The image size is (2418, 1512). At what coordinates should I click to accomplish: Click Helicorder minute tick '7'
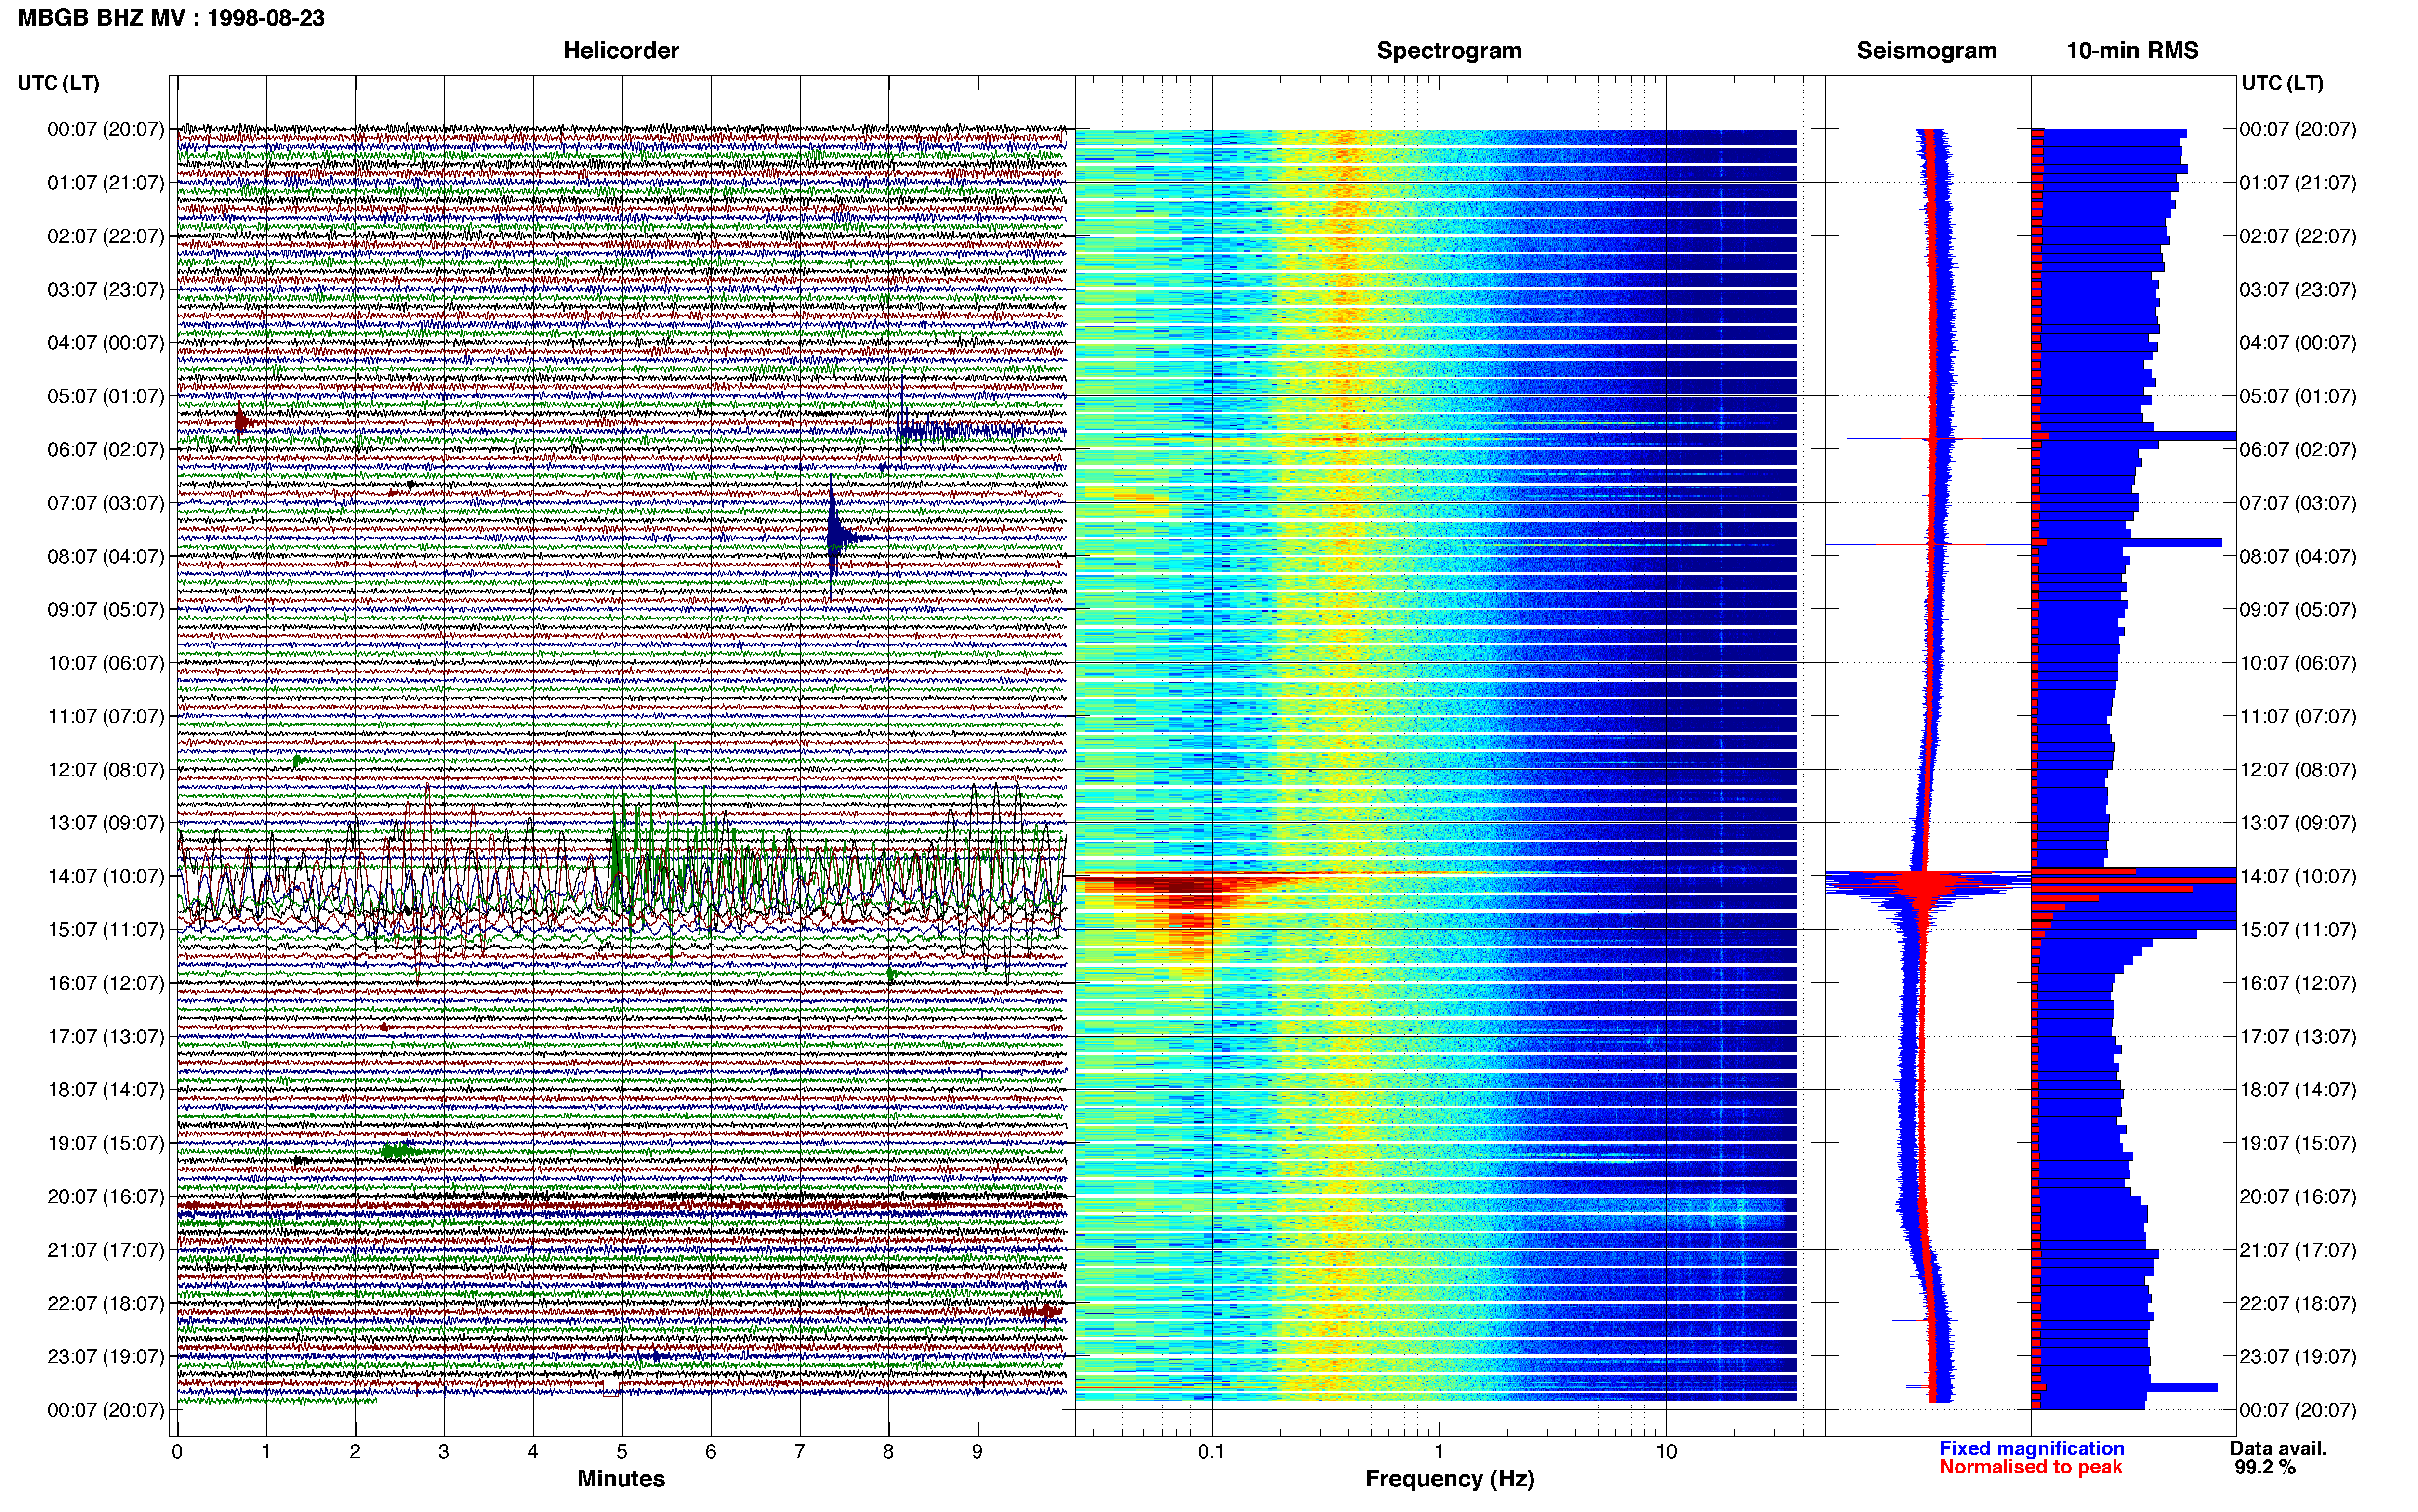click(x=800, y=1452)
